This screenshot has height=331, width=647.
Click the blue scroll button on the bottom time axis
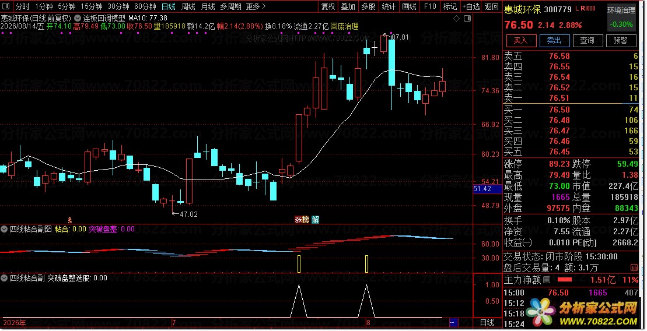coord(453,322)
